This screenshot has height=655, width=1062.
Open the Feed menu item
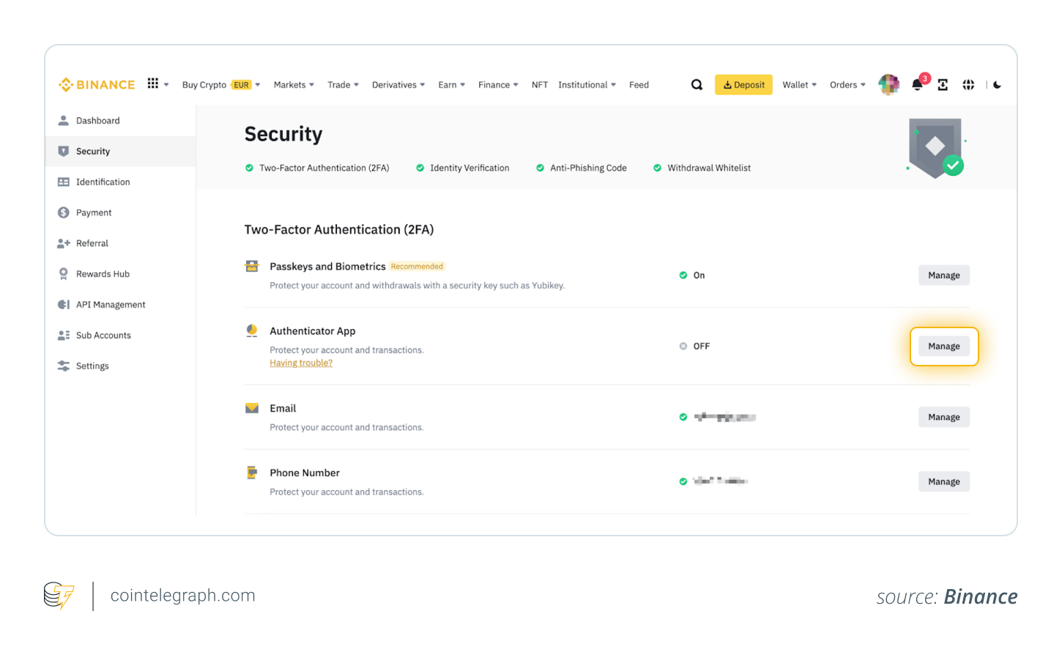[639, 85]
